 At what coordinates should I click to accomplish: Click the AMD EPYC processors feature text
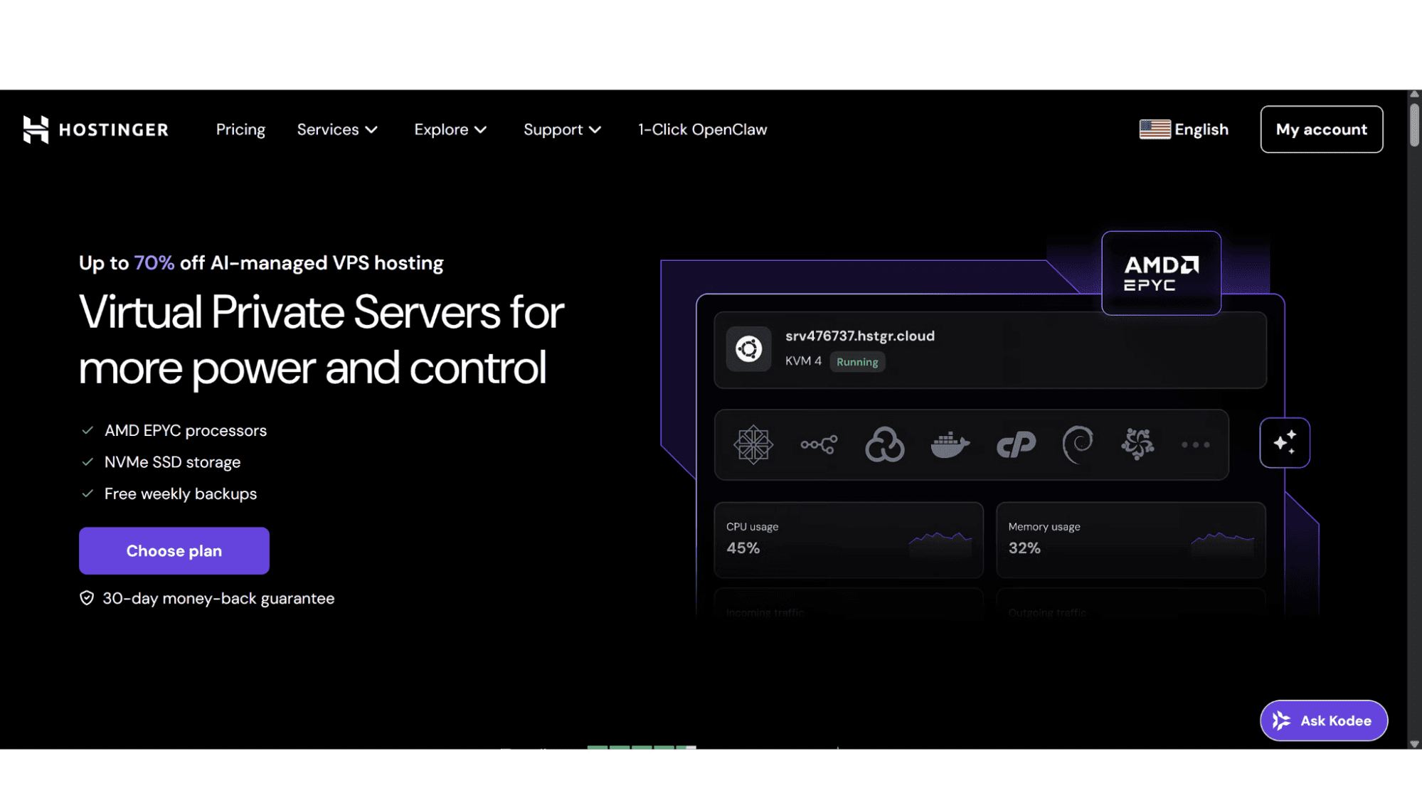186,430
